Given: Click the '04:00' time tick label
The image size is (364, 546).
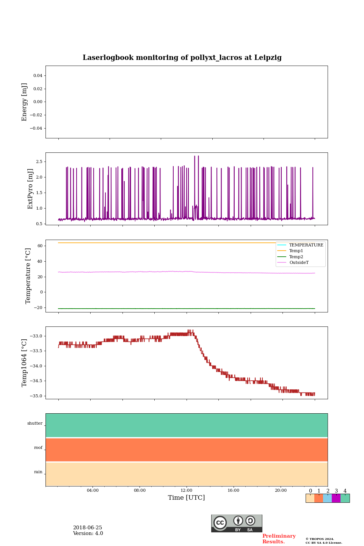Looking at the screenshot, I should pyautogui.click(x=93, y=490).
